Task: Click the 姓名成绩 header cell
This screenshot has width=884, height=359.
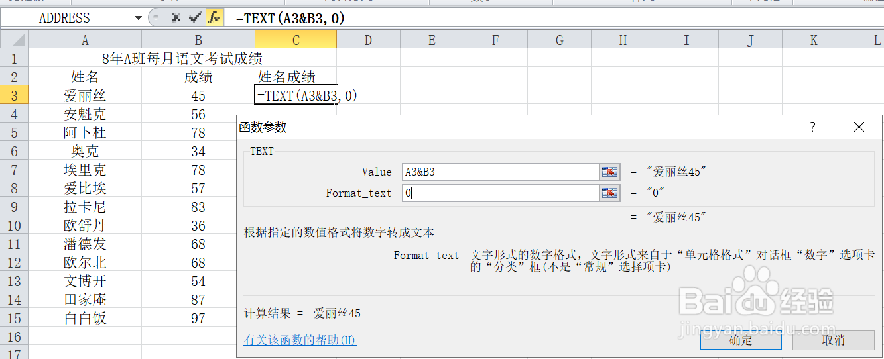Action: [296, 77]
